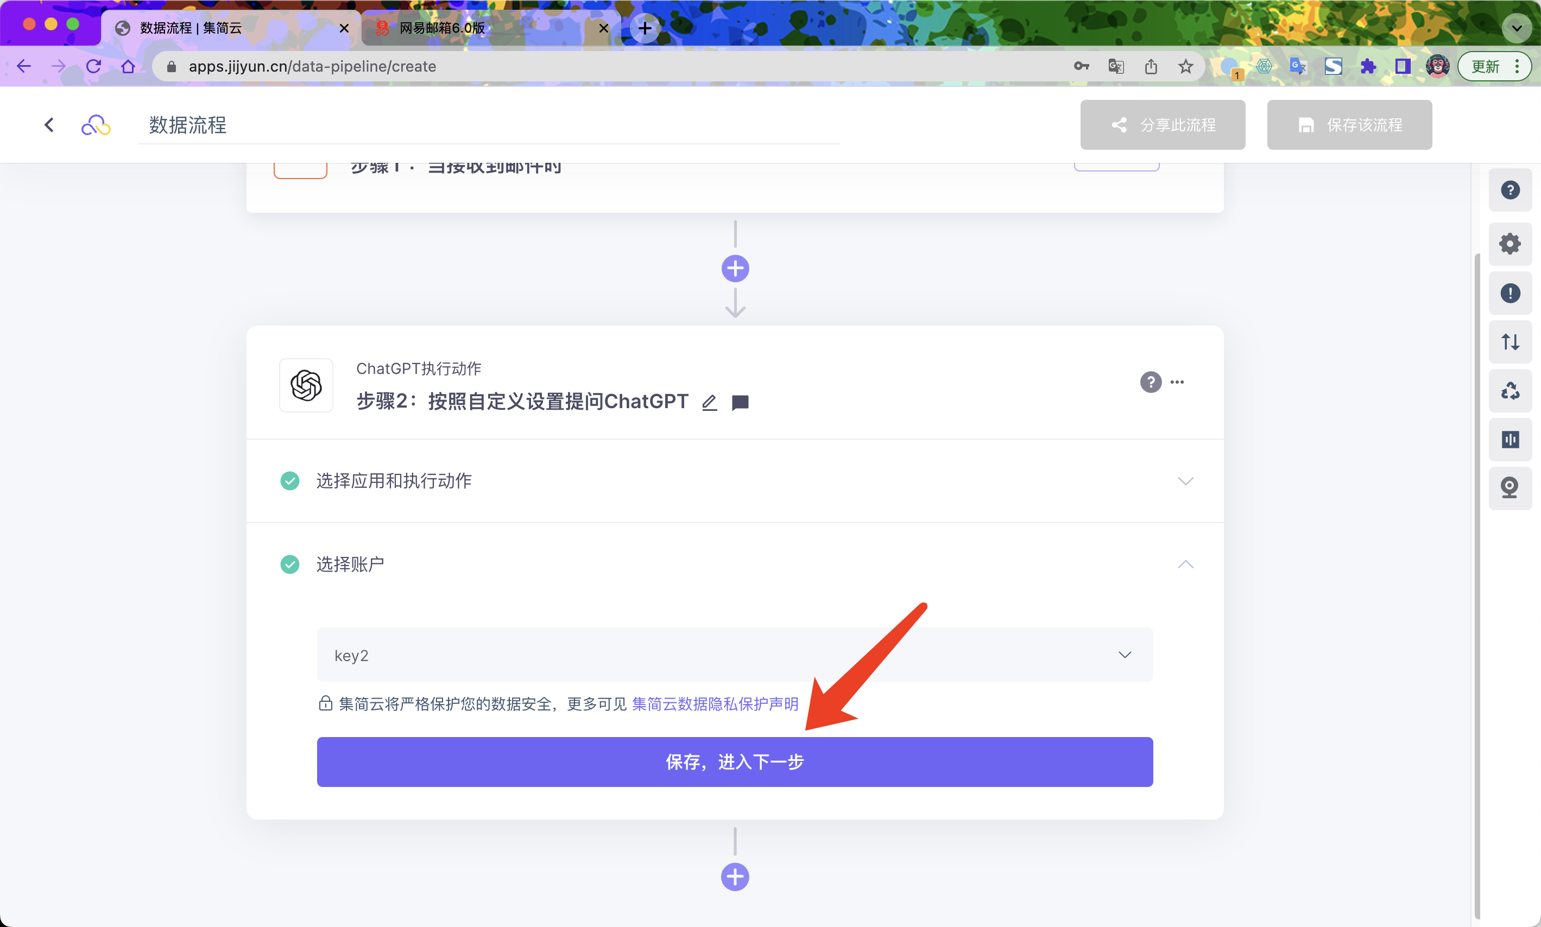The height and width of the screenshot is (927, 1541).
Task: Click 保存，进入下一步 button
Action: (734, 761)
